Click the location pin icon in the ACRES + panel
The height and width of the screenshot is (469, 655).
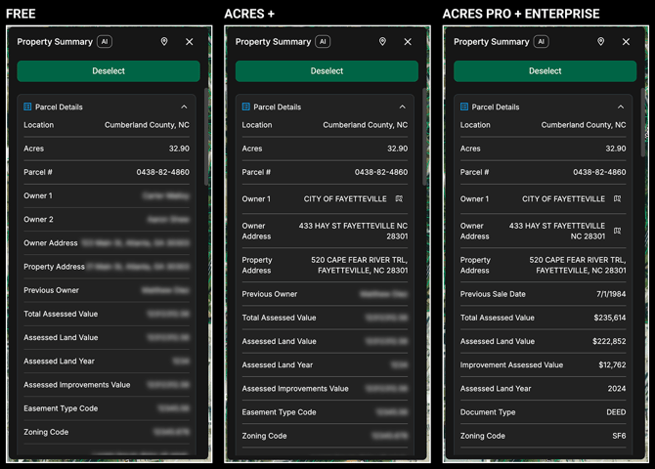tap(382, 42)
